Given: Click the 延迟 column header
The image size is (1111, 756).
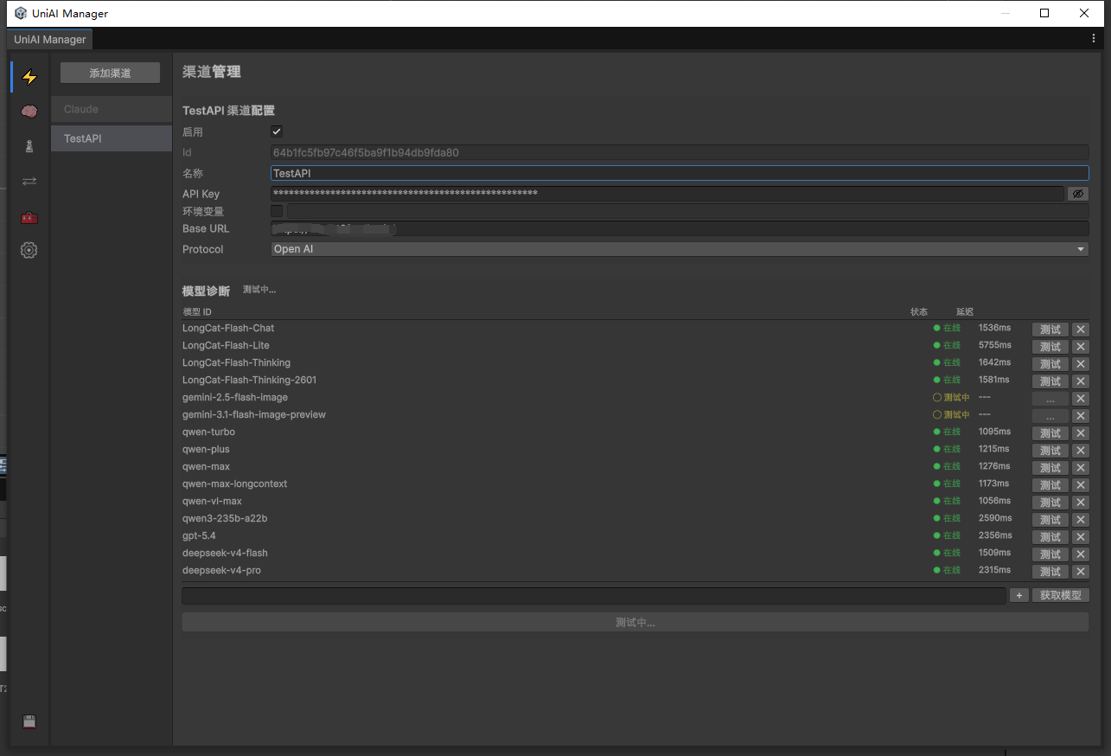Looking at the screenshot, I should [x=965, y=311].
